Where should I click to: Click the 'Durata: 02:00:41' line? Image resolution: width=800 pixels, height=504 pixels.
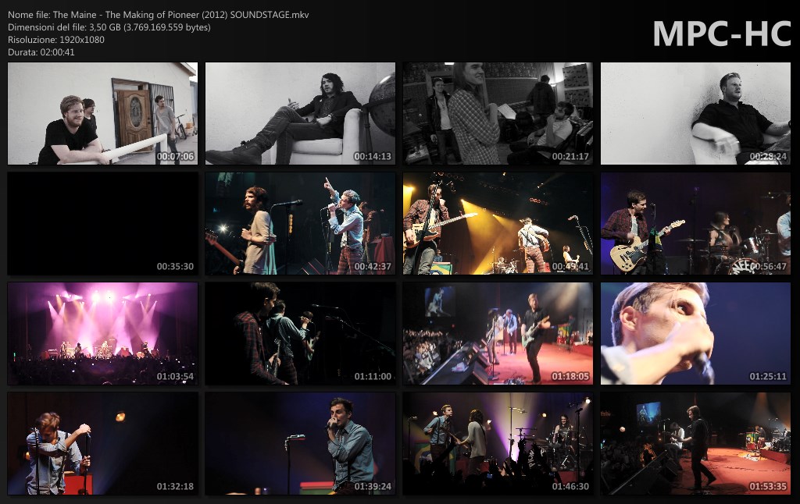point(41,52)
